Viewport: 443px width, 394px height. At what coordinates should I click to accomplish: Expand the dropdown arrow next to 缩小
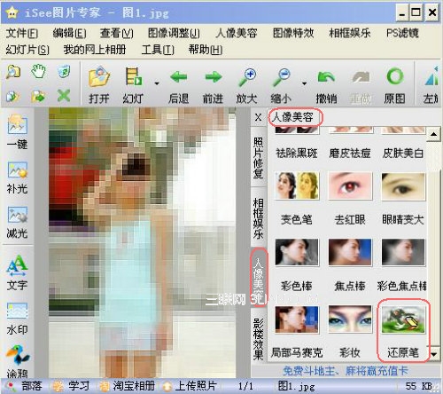coord(304,83)
